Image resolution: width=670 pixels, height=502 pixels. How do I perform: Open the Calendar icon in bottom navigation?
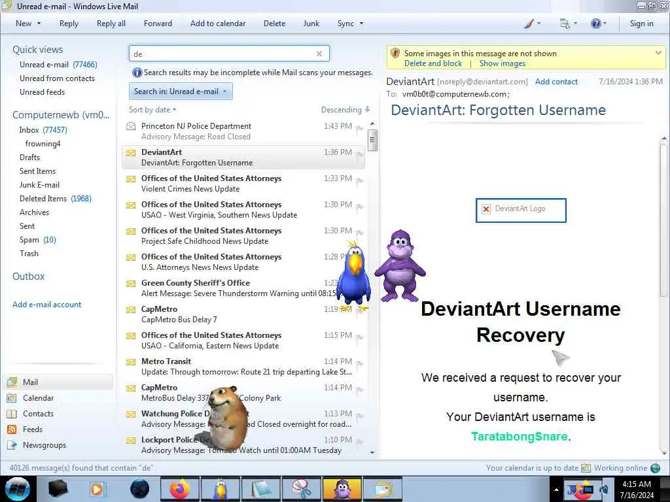click(x=12, y=398)
